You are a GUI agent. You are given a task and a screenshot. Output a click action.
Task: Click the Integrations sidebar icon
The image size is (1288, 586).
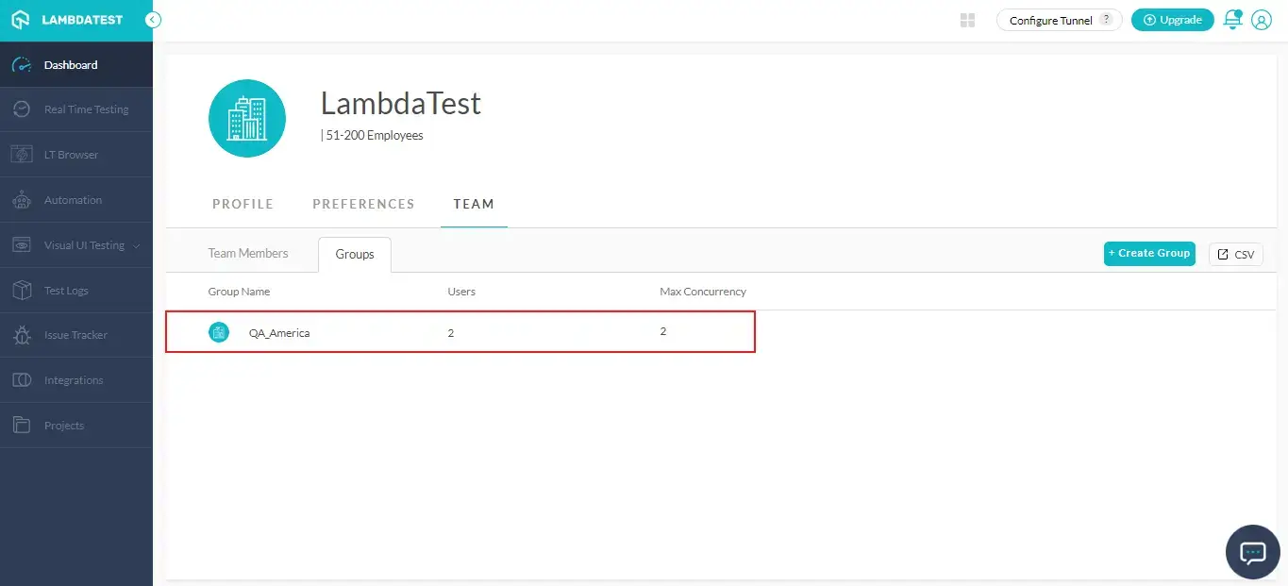coord(21,380)
